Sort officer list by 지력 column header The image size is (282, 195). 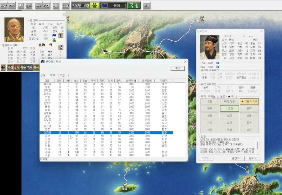(x=102, y=81)
